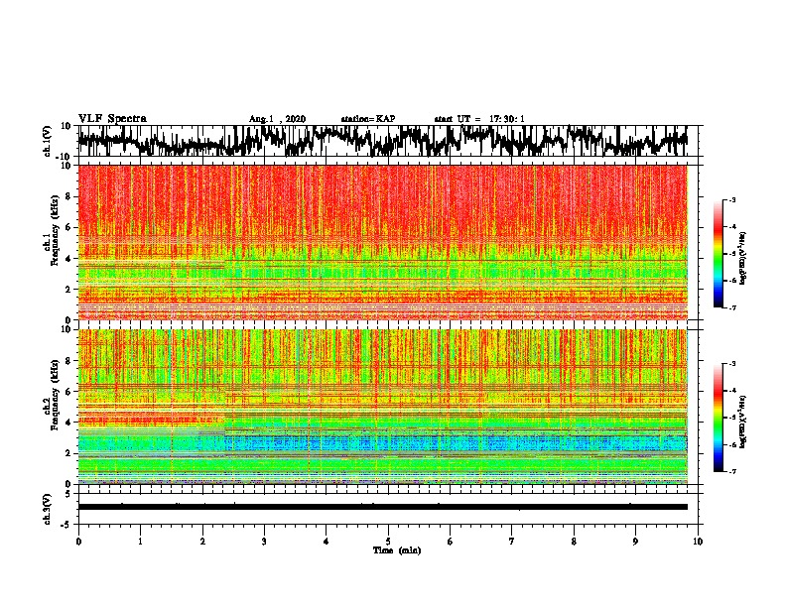
Task: Click time-axis tick label "1"
Action: (x=140, y=542)
